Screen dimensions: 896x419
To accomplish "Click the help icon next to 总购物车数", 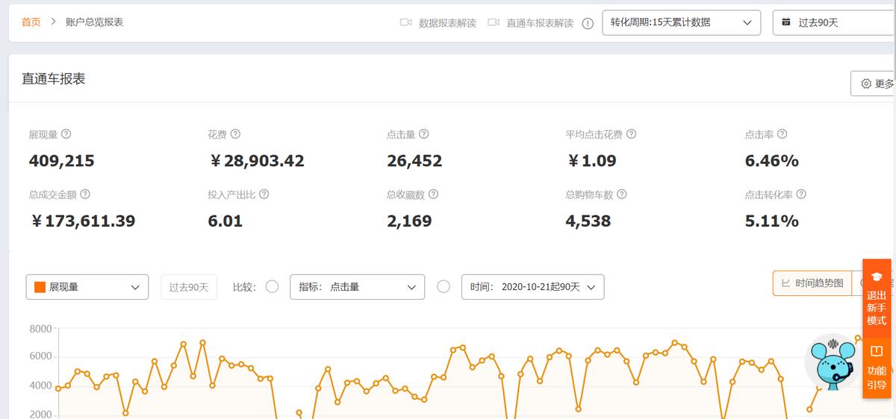I will (x=621, y=194).
